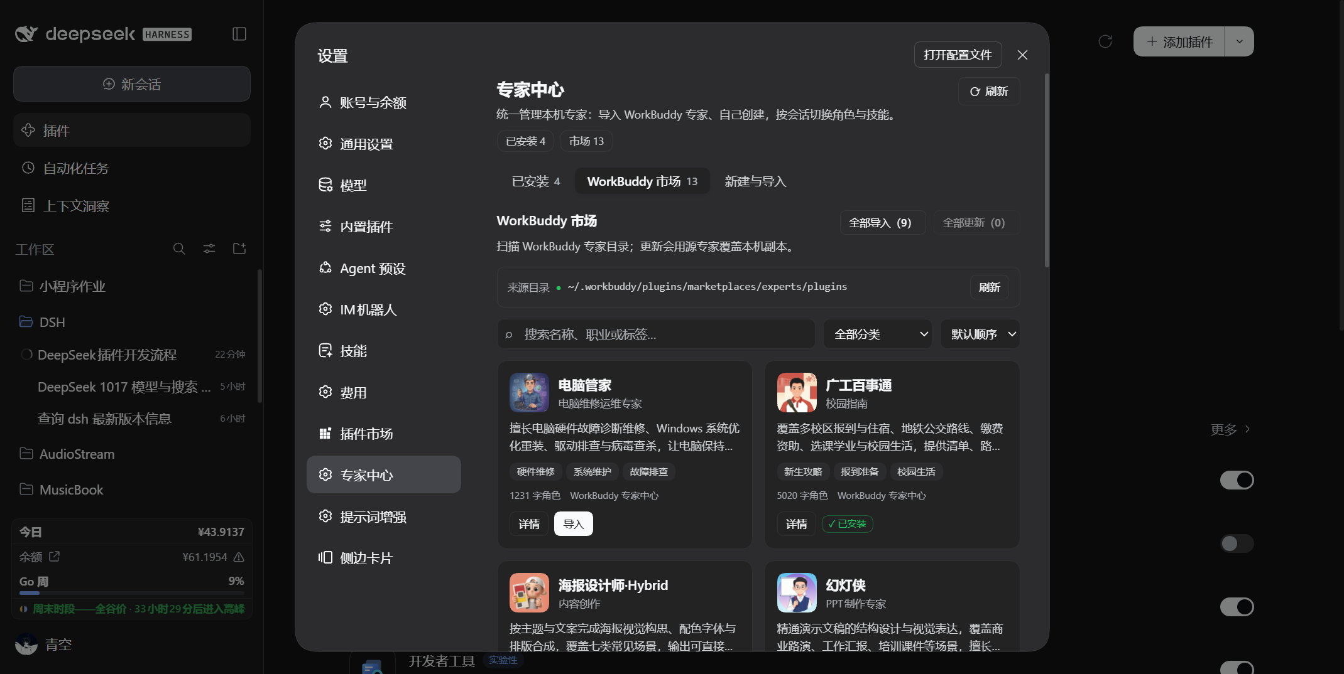
Task: Open 内置插件 settings section
Action: tap(384, 227)
